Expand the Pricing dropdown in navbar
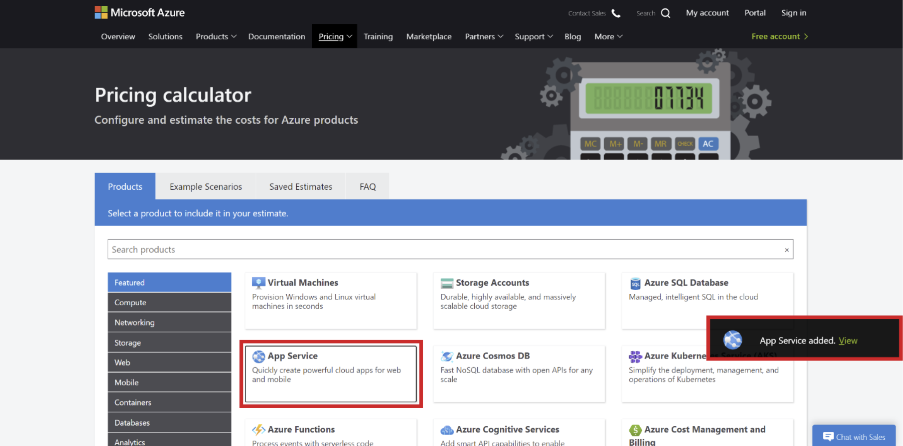 [x=335, y=36]
